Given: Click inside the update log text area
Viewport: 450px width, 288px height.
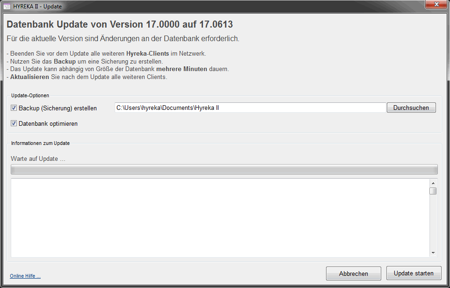Looking at the screenshot, I should (220, 218).
